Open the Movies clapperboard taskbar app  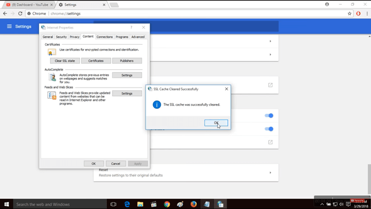pyautogui.click(x=154, y=204)
